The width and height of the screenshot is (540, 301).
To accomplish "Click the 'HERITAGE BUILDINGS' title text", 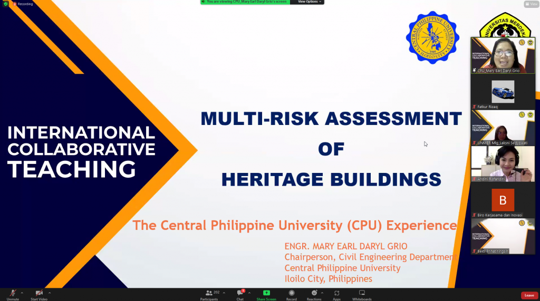I will click(x=331, y=180).
